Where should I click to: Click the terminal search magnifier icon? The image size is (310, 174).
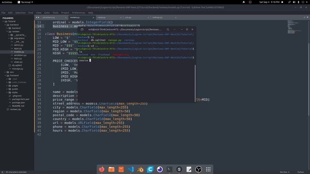click(x=168, y=29)
